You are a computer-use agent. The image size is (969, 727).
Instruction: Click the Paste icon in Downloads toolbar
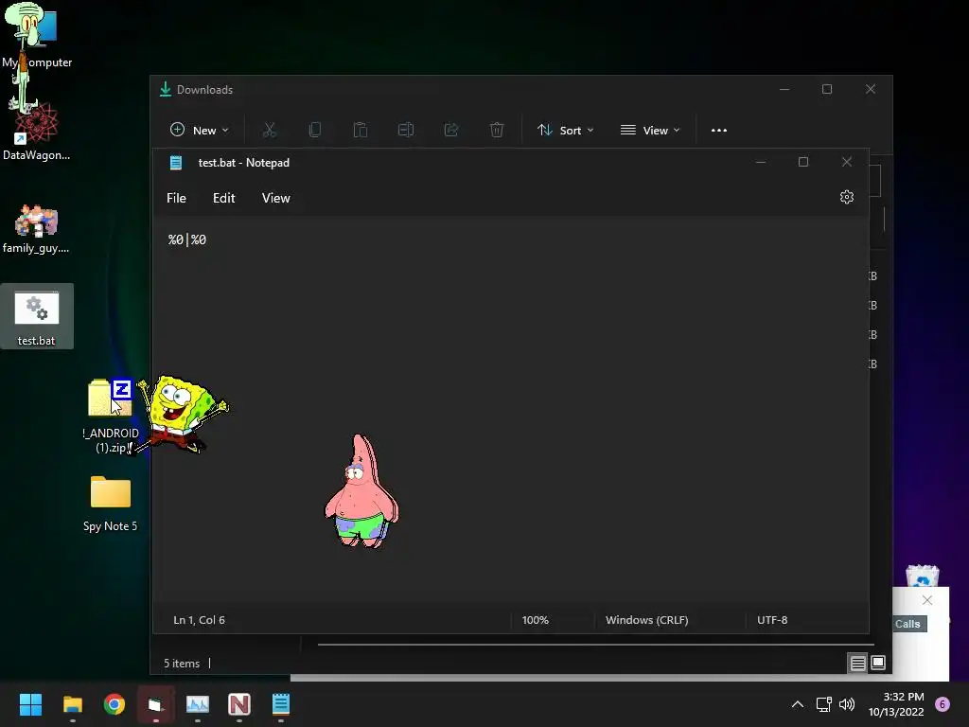[361, 130]
